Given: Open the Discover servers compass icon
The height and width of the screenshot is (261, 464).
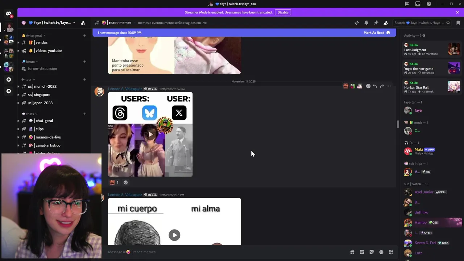Looking at the screenshot, I should [x=9, y=91].
